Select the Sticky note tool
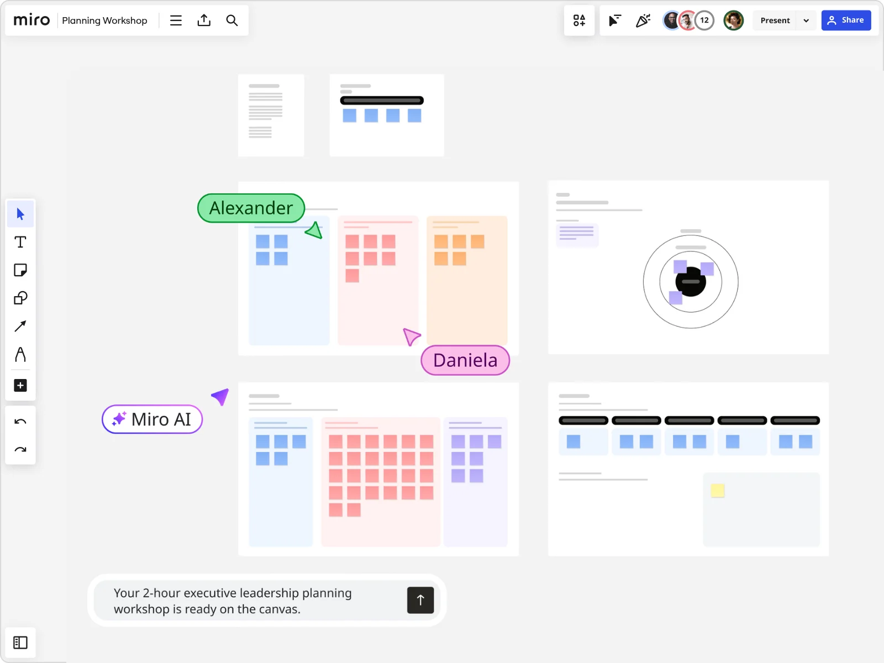 click(20, 270)
